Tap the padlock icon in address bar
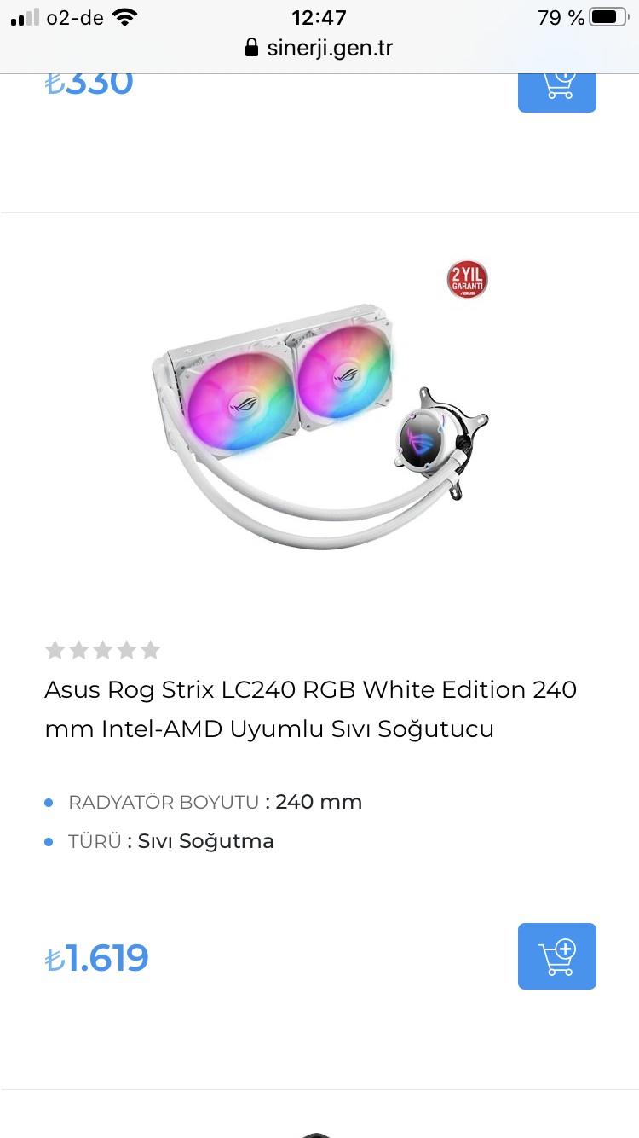The width and height of the screenshot is (639, 1138). pos(250,47)
